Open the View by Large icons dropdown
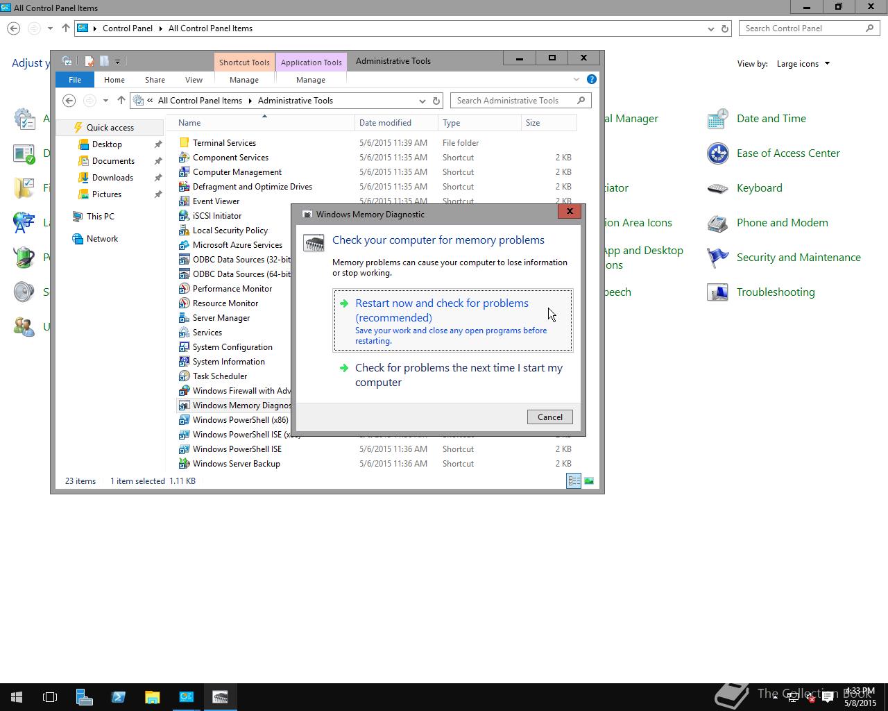888x711 pixels. [803, 64]
